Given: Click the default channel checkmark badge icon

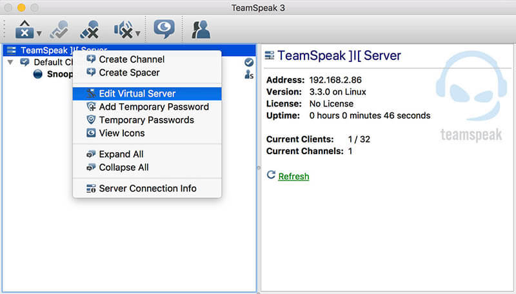Looking at the screenshot, I should coord(249,62).
